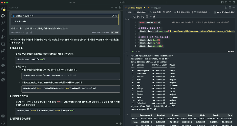Expand the run cell options chevron
This screenshot has height=126, width=237.
[129, 19]
